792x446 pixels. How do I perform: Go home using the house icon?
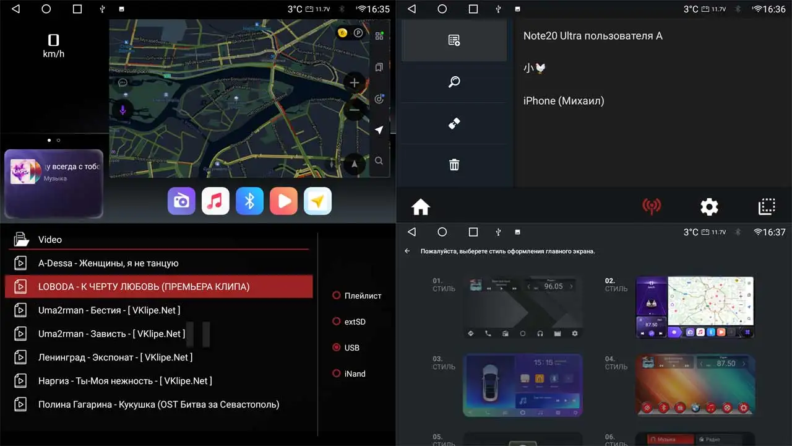tap(421, 207)
